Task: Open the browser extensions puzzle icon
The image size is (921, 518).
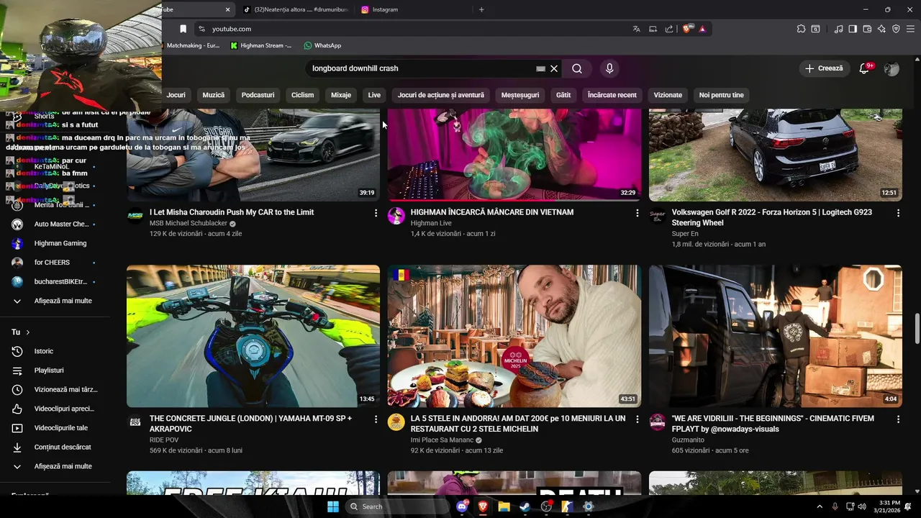Action: pos(801,29)
